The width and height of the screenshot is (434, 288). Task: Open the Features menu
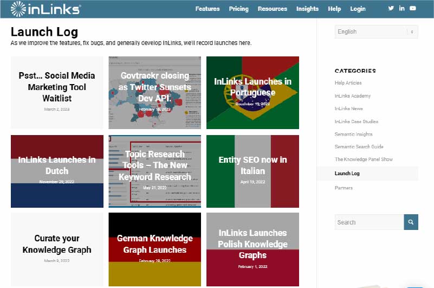(x=208, y=9)
